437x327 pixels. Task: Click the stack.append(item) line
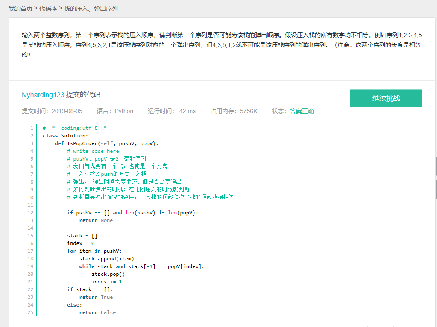106,259
